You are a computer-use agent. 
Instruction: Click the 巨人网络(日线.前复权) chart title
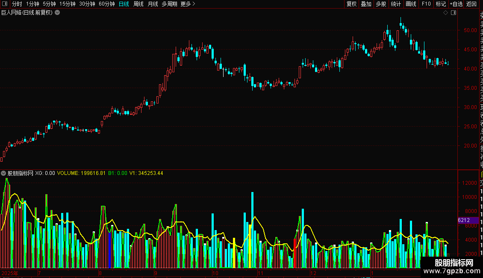click(x=27, y=13)
